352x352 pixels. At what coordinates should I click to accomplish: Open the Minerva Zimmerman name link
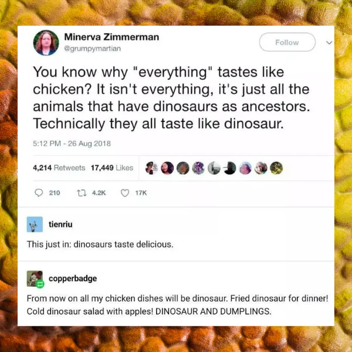pos(111,37)
